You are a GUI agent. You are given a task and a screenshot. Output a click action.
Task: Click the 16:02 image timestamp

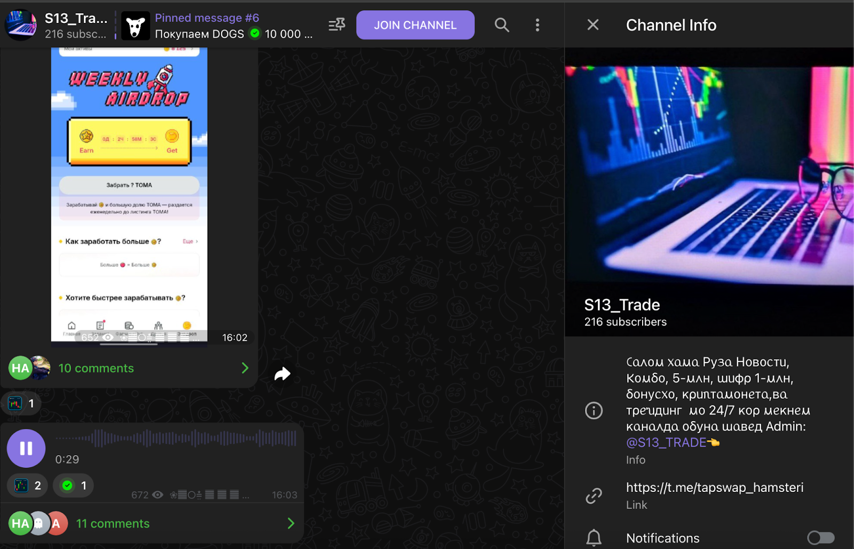235,337
